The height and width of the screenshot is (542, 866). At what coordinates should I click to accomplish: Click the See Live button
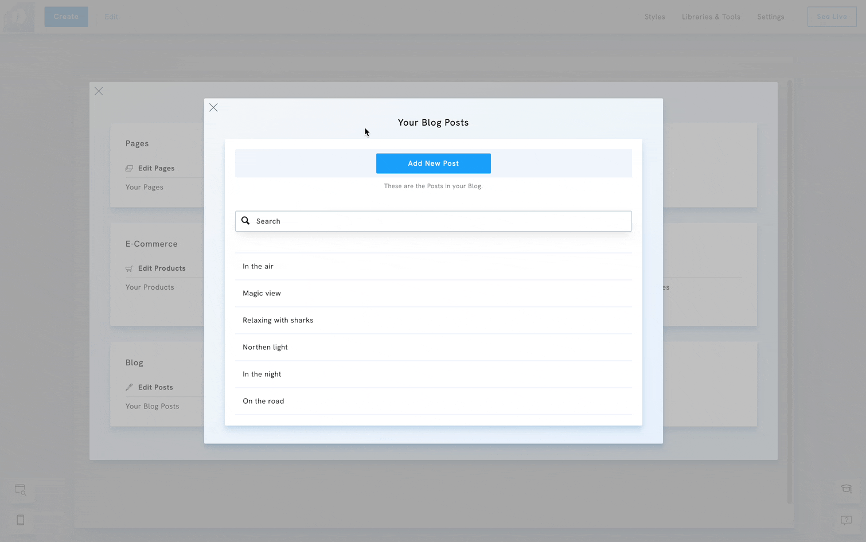tap(832, 17)
